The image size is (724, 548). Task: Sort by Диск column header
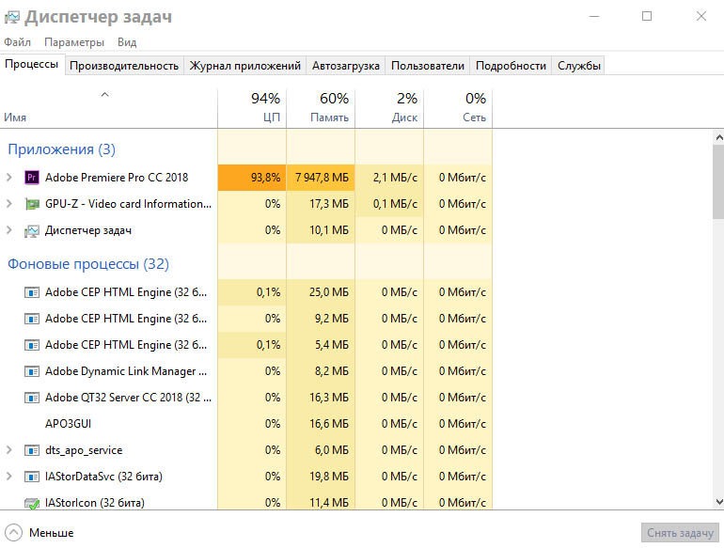(389, 108)
